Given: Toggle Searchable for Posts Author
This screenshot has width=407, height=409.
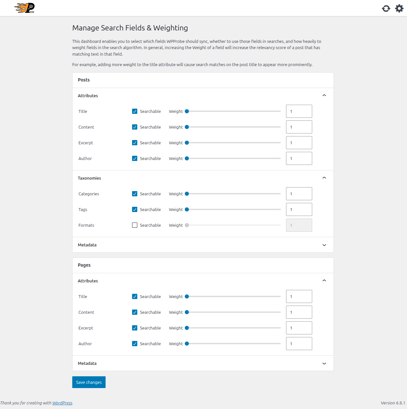Looking at the screenshot, I should (x=135, y=158).
